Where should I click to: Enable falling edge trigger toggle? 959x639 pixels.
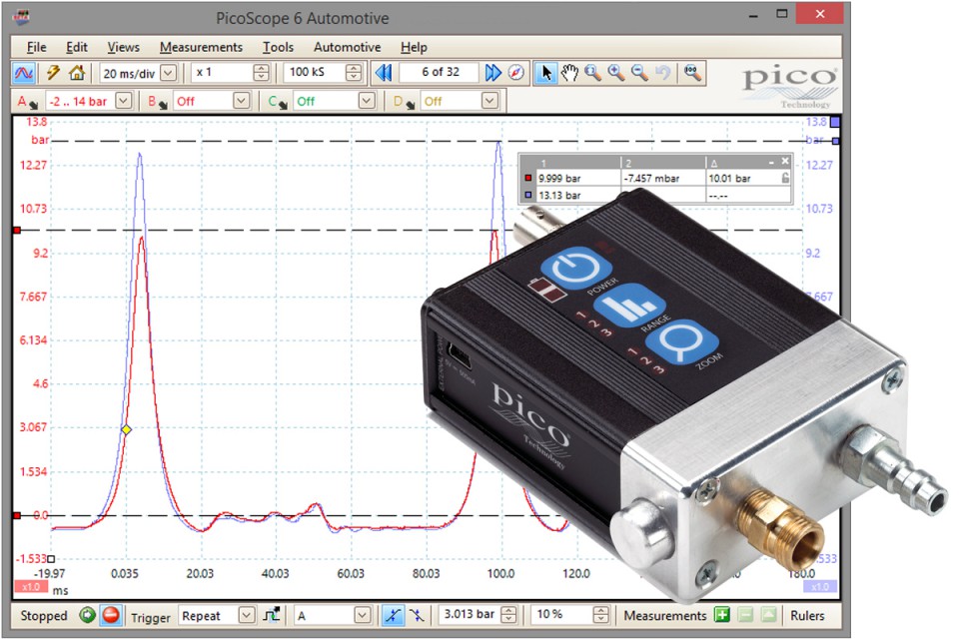click(x=416, y=615)
